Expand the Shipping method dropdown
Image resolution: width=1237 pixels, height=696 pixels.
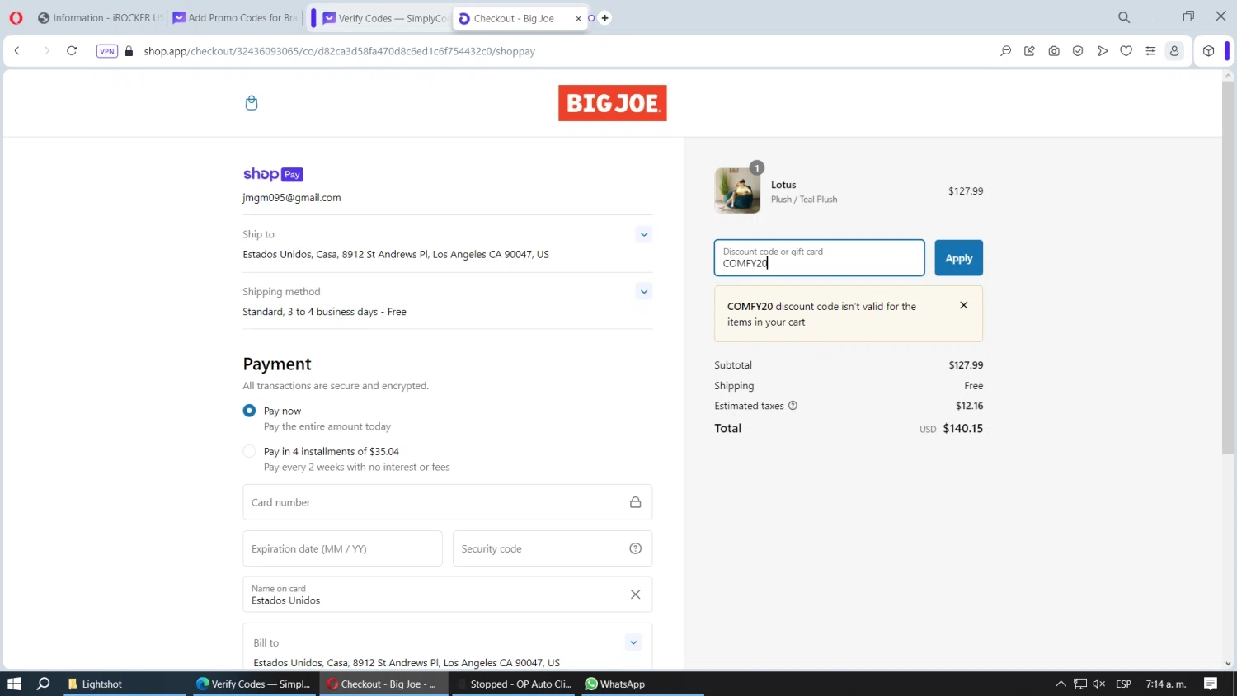[x=644, y=291]
